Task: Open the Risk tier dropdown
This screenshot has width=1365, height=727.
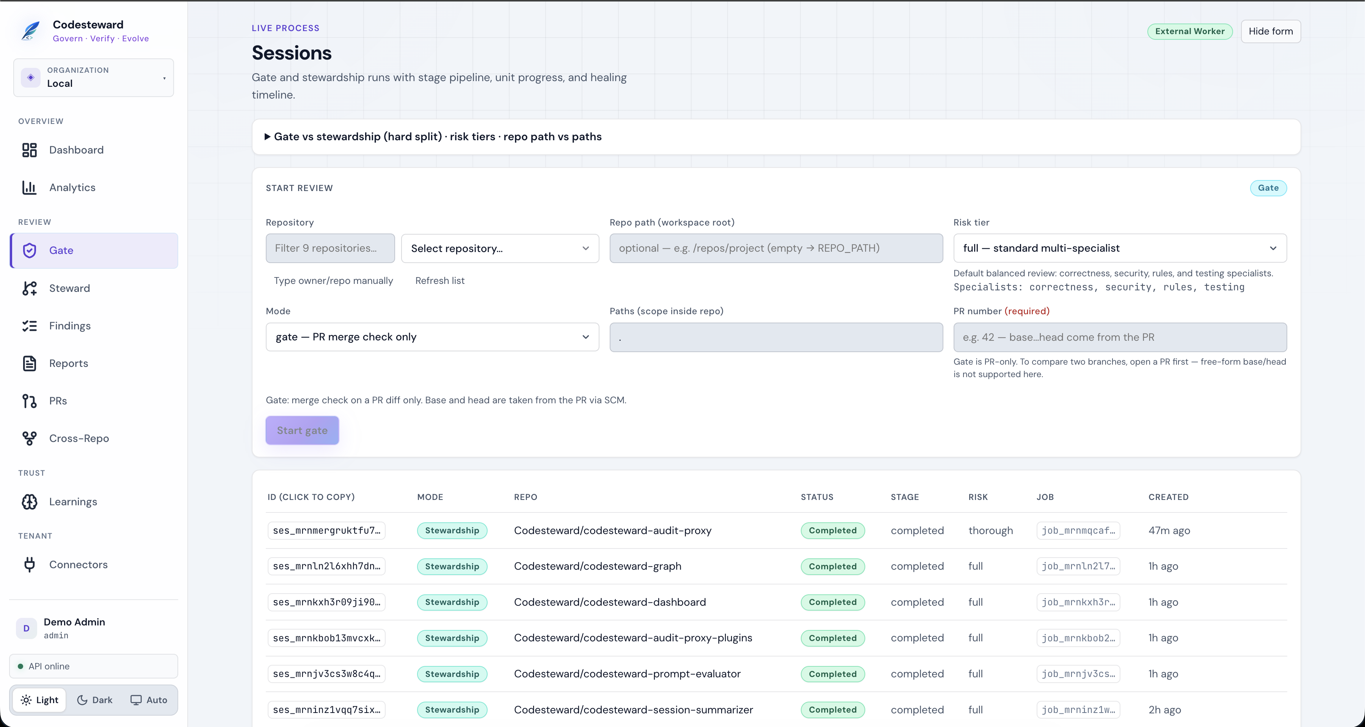Action: tap(1120, 248)
